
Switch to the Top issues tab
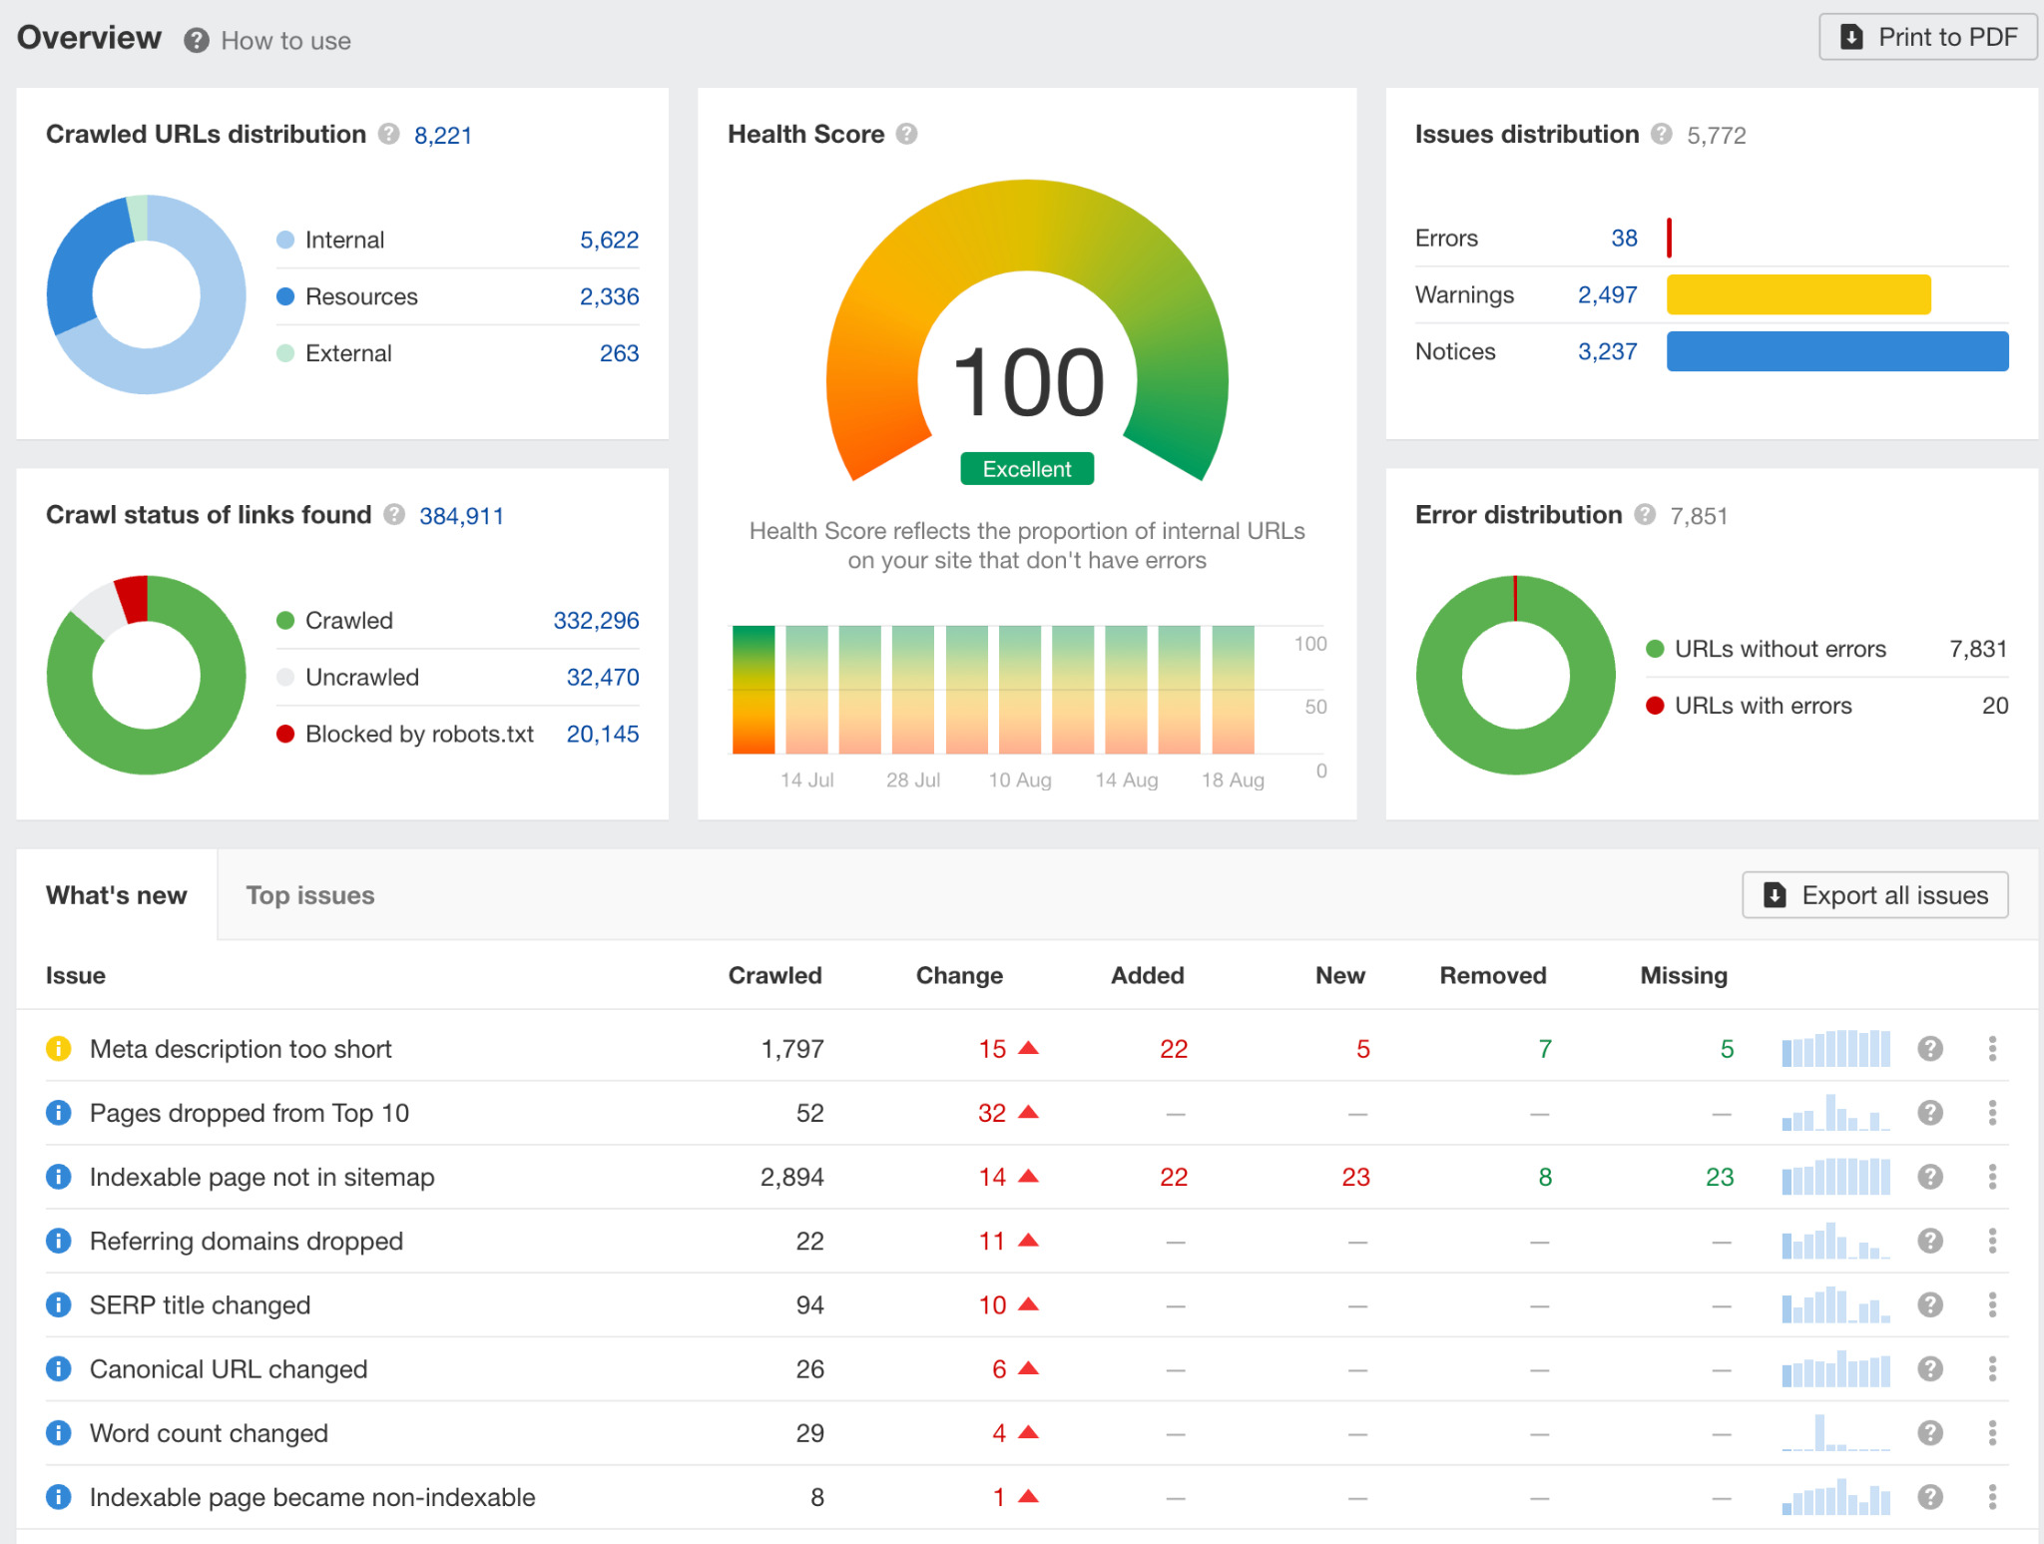[309, 894]
